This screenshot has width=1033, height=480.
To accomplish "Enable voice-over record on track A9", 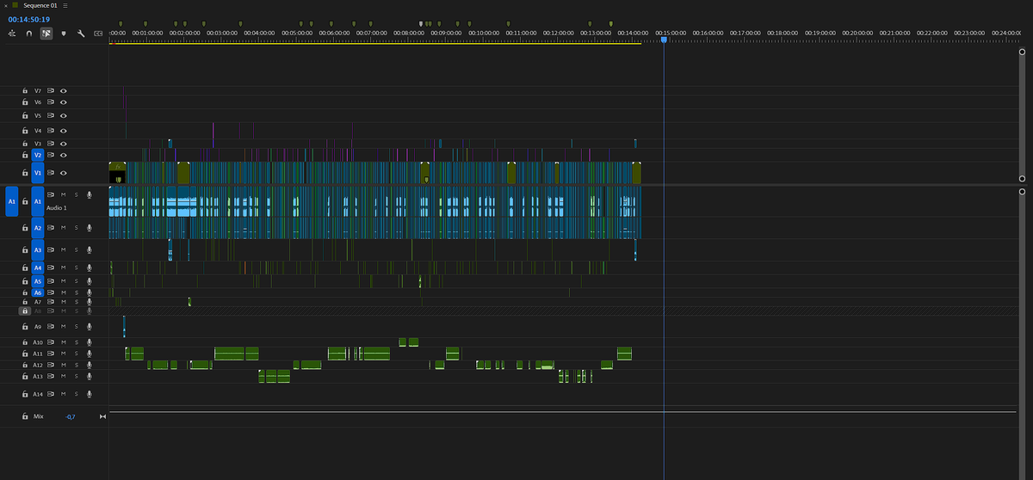I will 89,327.
